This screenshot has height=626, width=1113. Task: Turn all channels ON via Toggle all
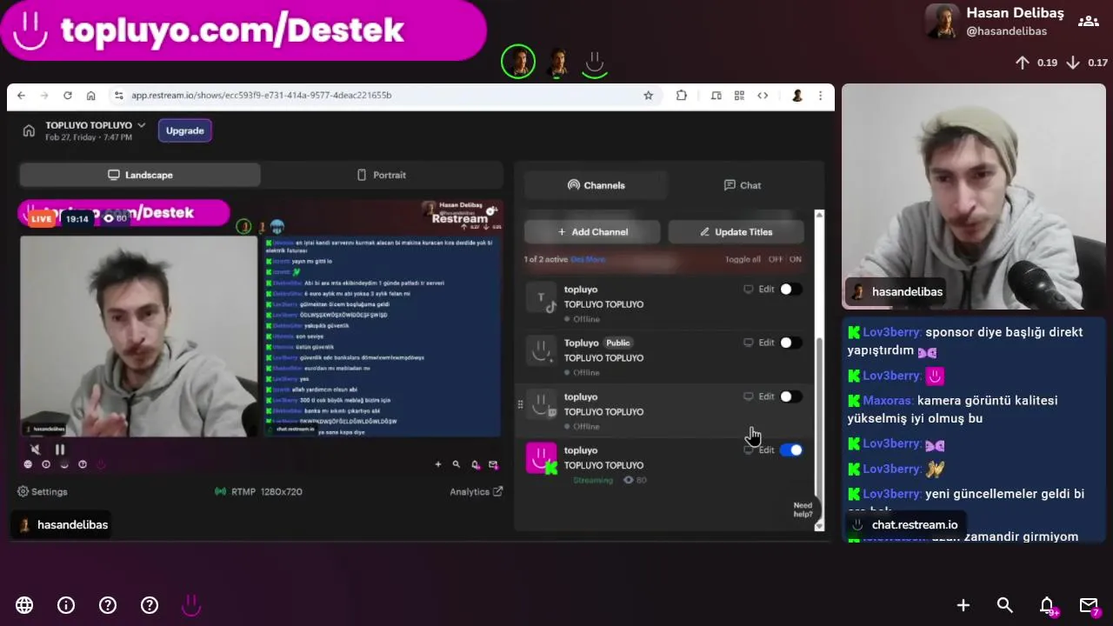[796, 259]
